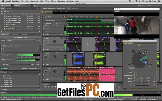Viewport: 162px width, 101px height.
Task: Click LFE Only button in Track Panner
Action: [131, 68]
